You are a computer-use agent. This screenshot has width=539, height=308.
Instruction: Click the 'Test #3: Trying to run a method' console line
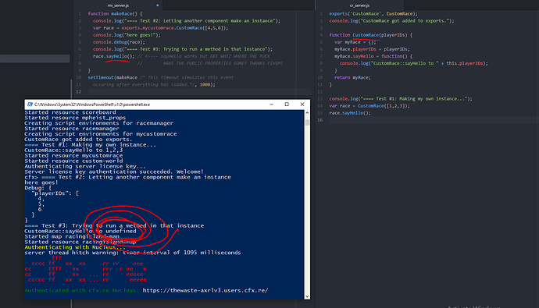click(x=114, y=225)
